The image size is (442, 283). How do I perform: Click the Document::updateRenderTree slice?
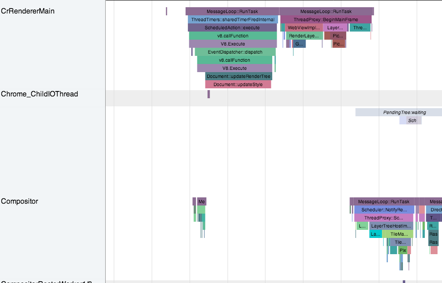coord(238,77)
